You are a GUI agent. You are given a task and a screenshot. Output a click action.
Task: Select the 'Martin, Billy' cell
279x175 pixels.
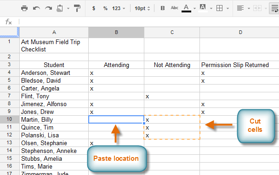tap(54, 119)
